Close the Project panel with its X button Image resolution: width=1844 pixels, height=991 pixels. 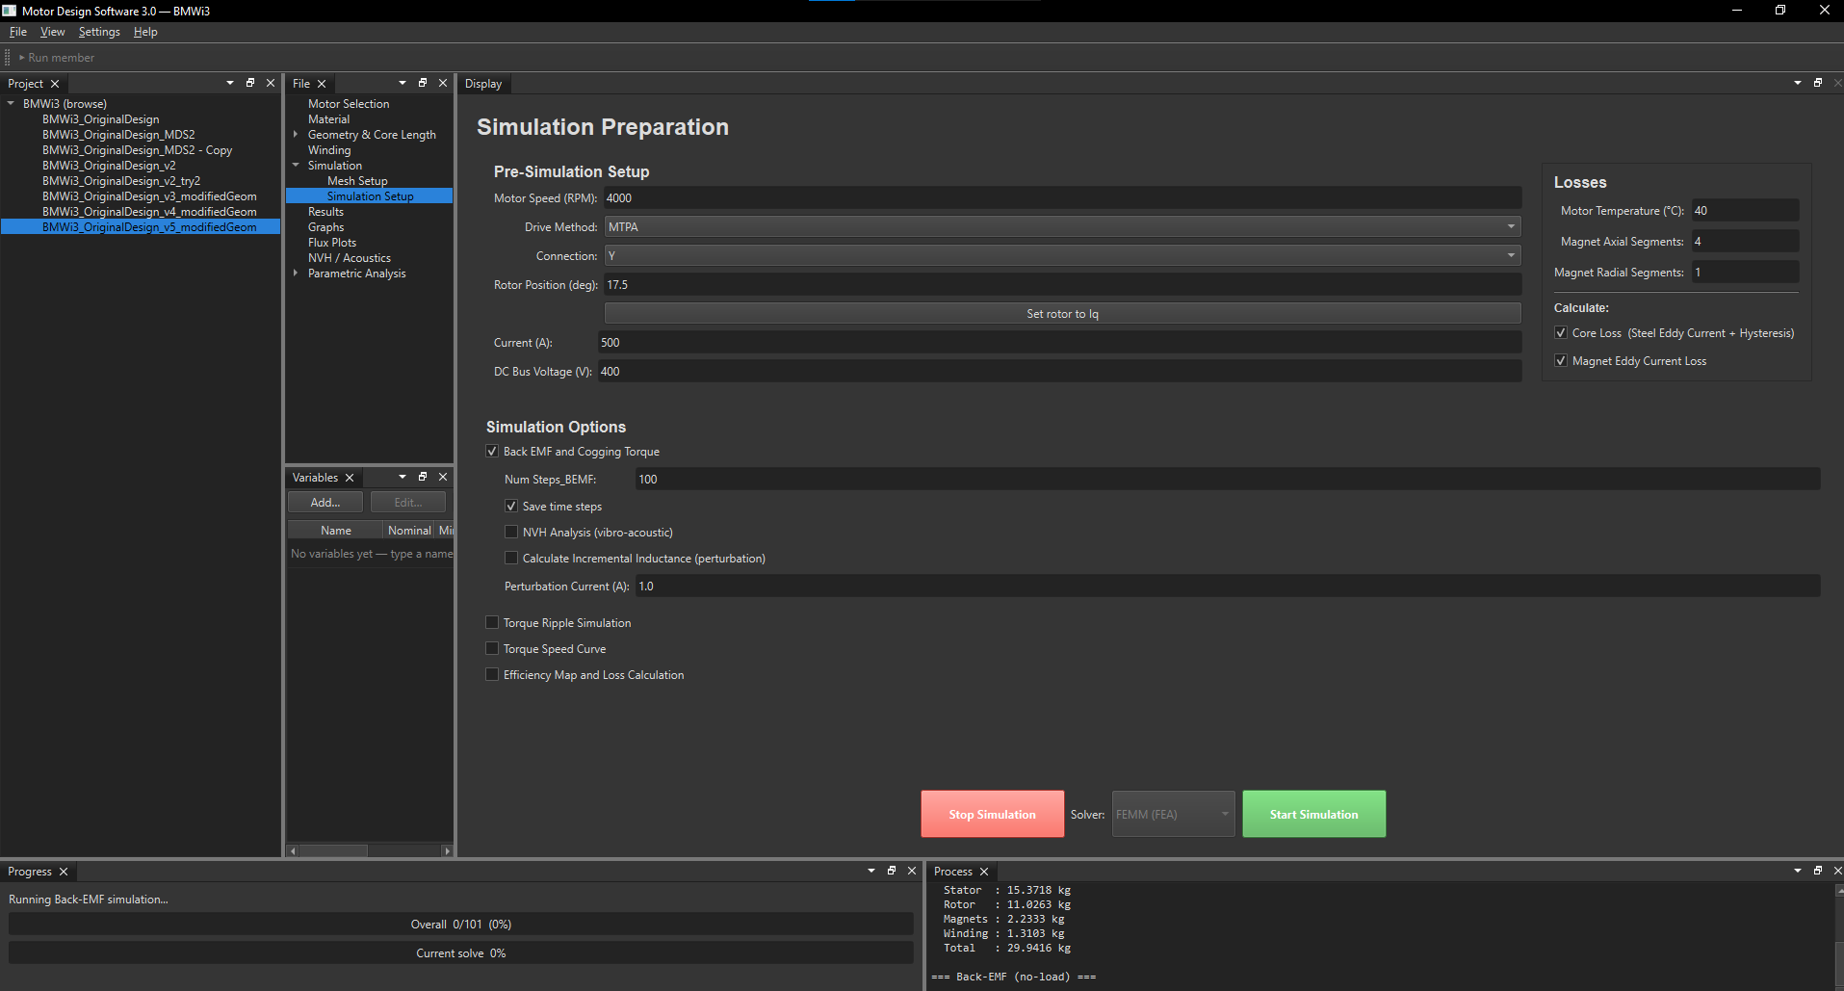pos(271,83)
